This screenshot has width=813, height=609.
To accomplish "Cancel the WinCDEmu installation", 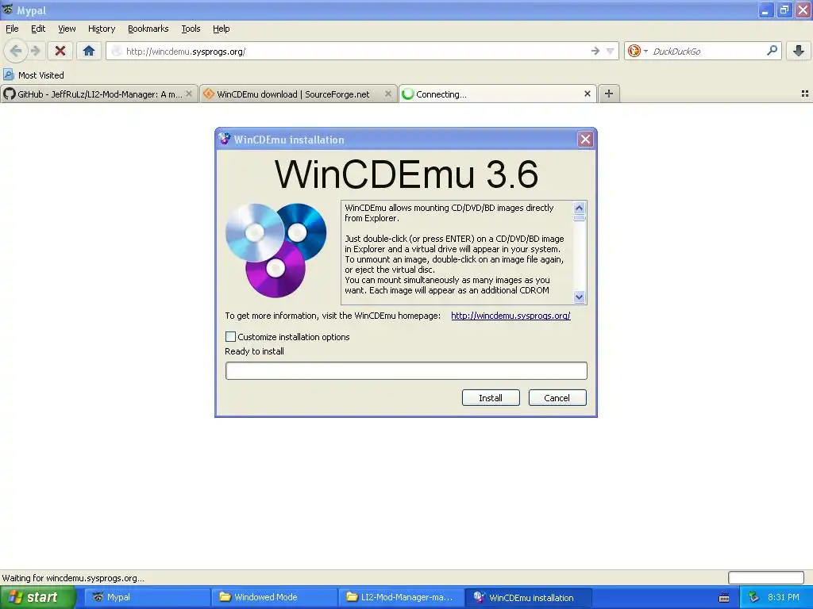I will [x=557, y=398].
